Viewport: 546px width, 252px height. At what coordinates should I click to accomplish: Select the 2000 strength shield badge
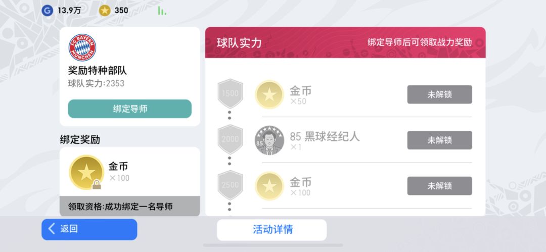230,139
